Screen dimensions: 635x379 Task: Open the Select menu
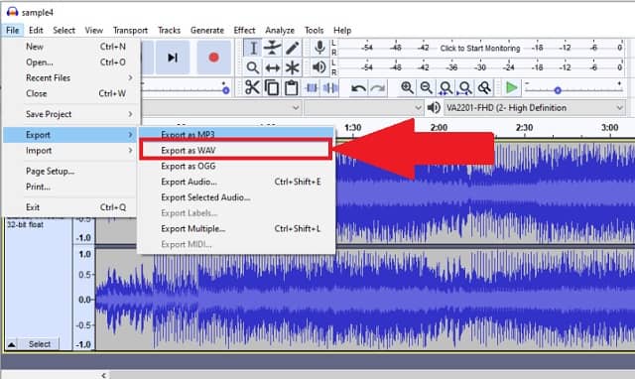pos(63,31)
